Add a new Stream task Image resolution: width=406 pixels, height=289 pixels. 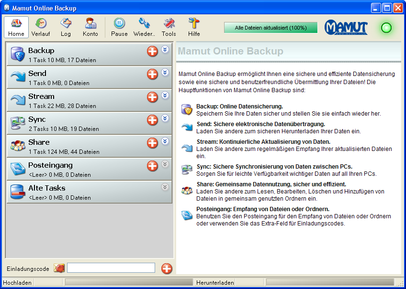click(152, 97)
